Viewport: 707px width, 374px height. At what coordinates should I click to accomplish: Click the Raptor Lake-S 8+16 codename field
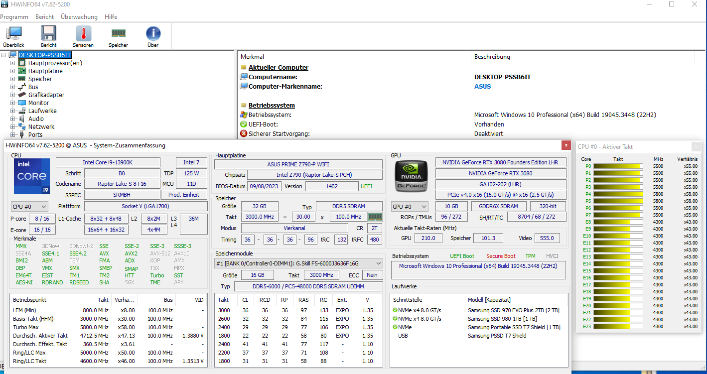coord(122,184)
